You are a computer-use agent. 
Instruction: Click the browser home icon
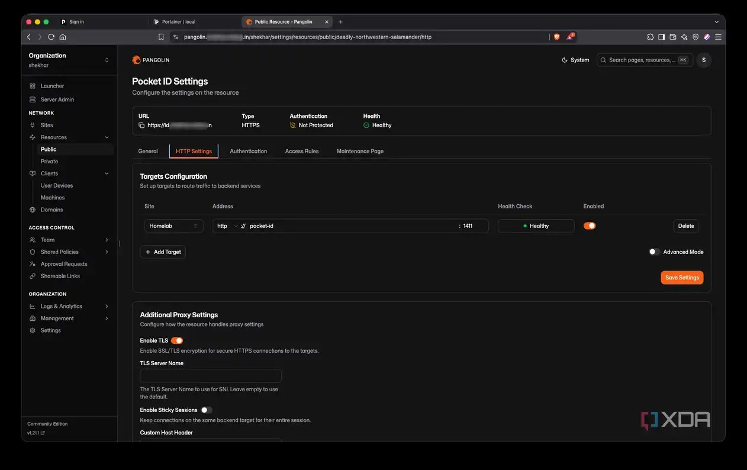[x=63, y=37]
